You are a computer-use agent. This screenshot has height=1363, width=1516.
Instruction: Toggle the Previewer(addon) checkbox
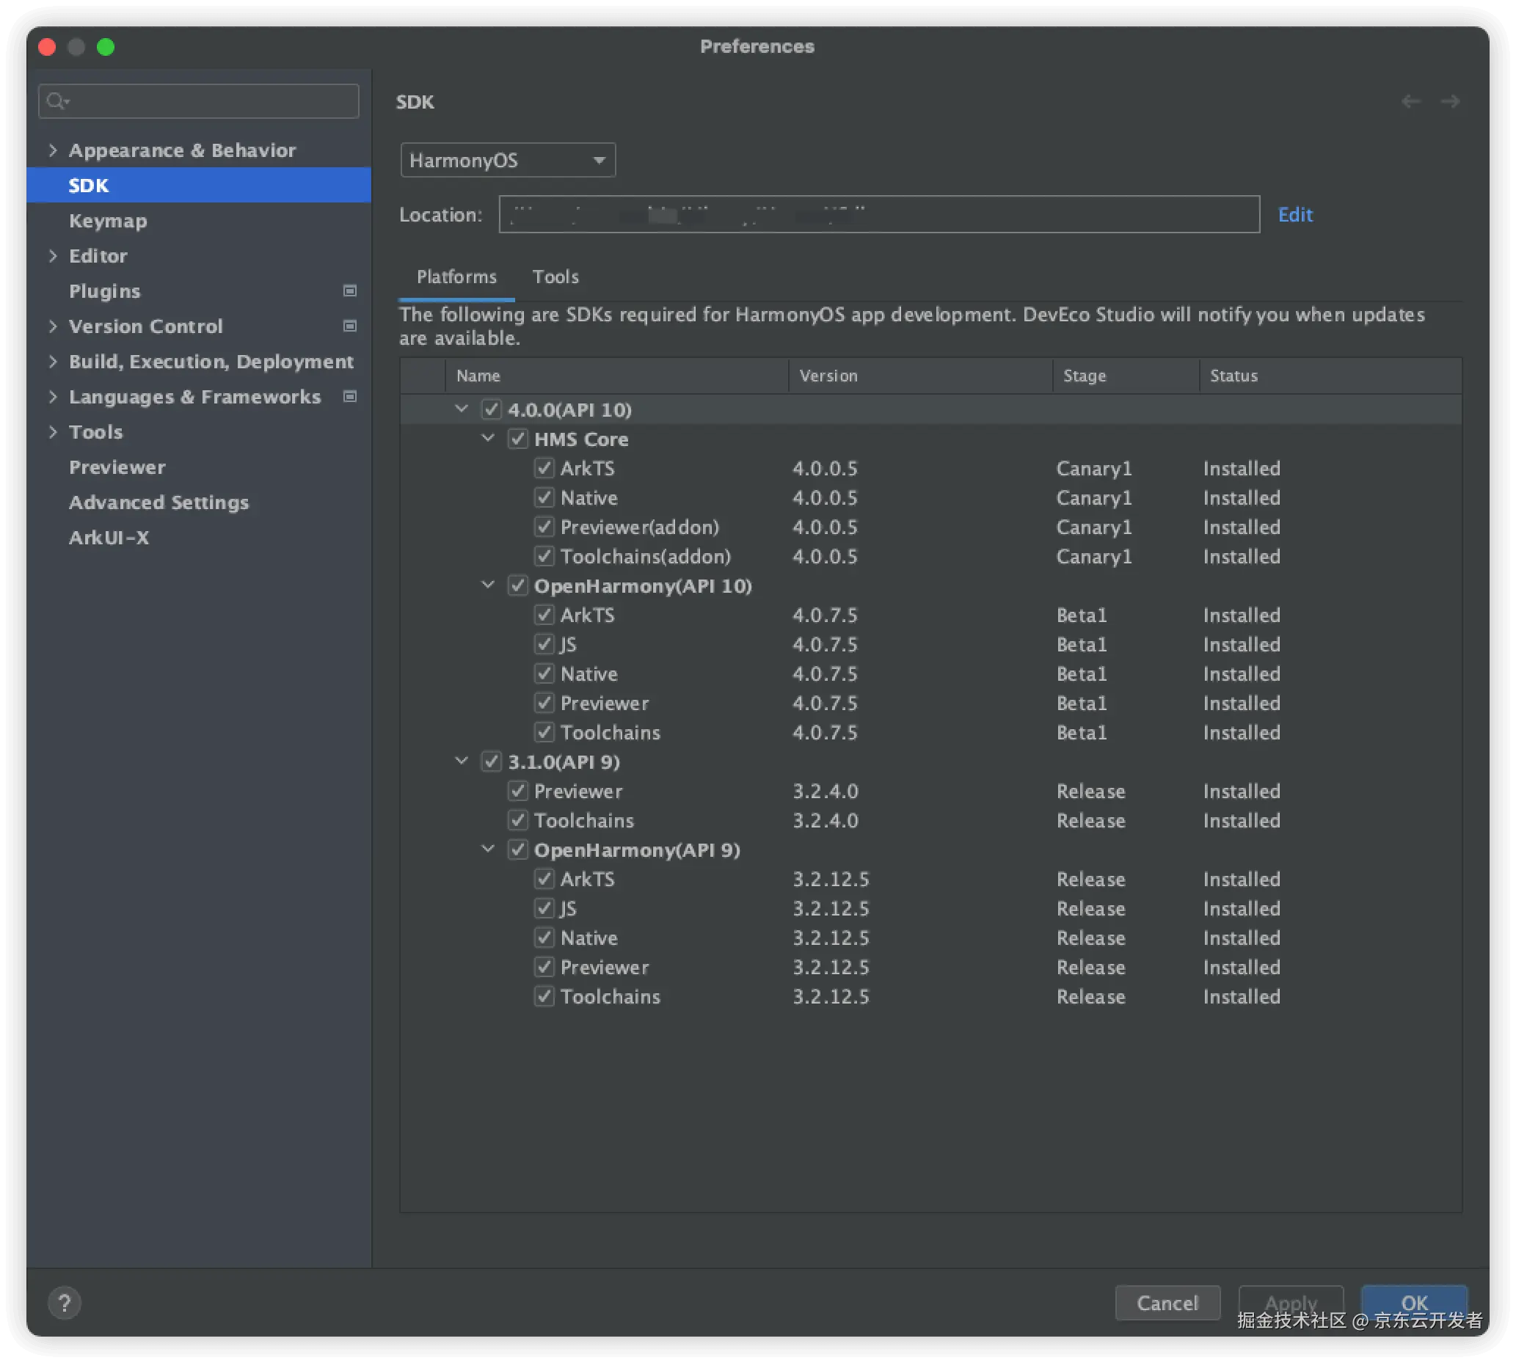[544, 527]
